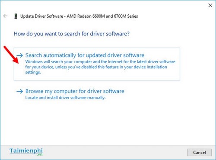Click the Cancel button

tap(199, 152)
